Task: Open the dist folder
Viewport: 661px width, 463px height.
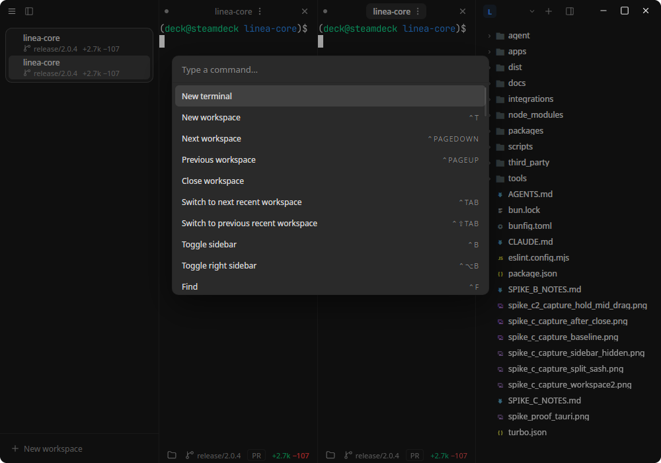Action: click(515, 67)
